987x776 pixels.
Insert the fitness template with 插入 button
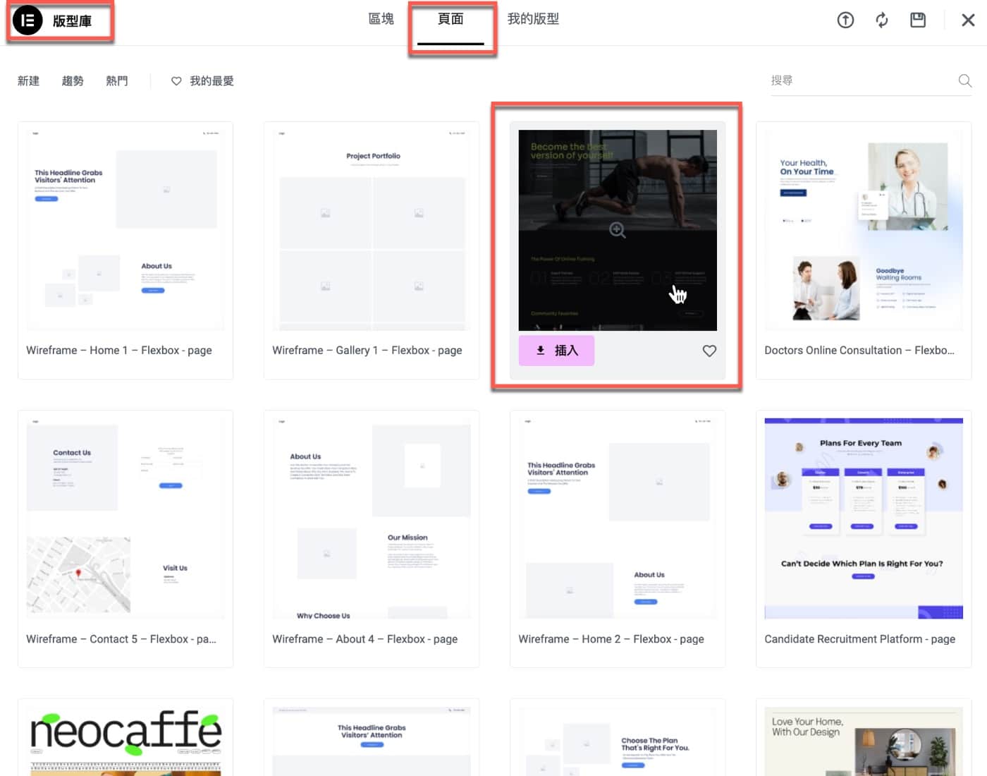tap(556, 351)
